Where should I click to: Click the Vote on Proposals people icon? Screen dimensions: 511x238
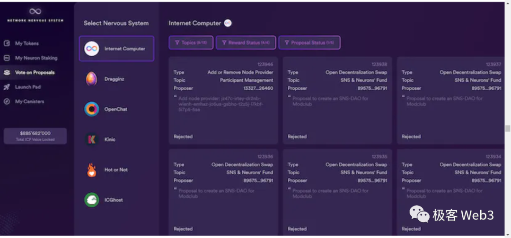(x=7, y=73)
